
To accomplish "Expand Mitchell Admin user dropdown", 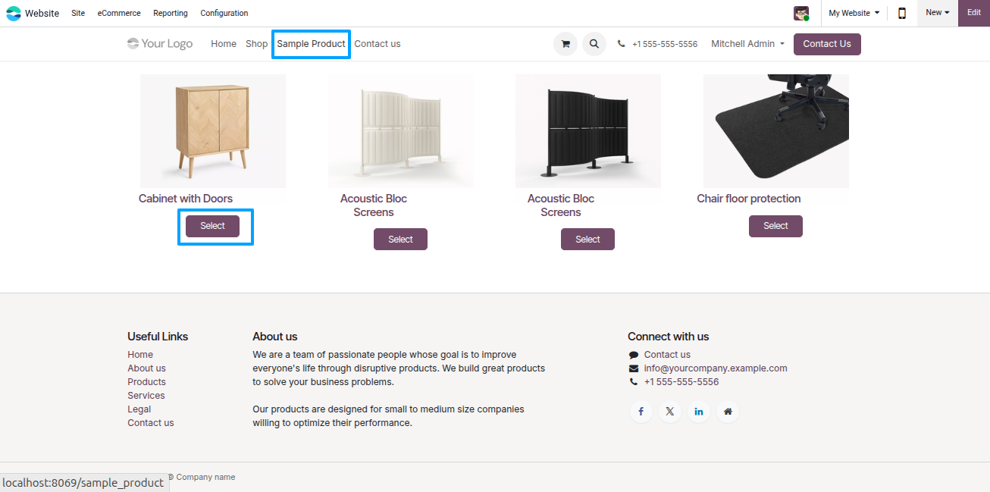I will pyautogui.click(x=748, y=44).
